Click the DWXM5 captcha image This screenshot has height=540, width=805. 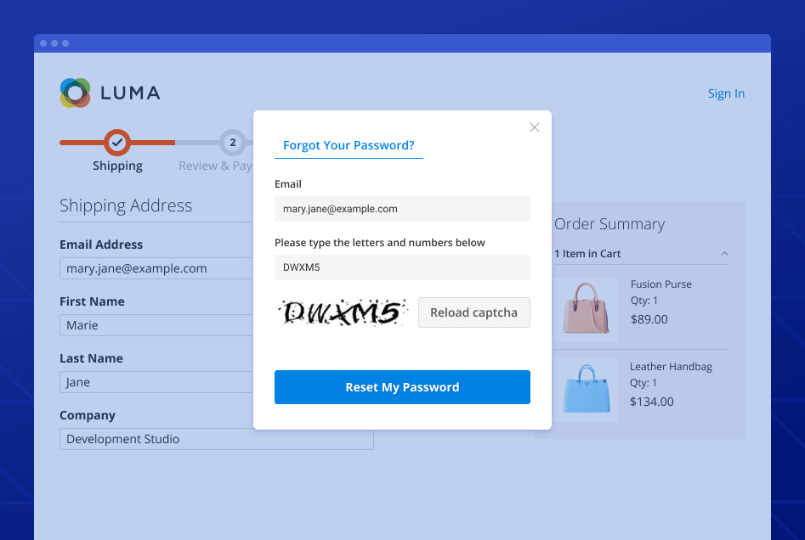click(342, 312)
